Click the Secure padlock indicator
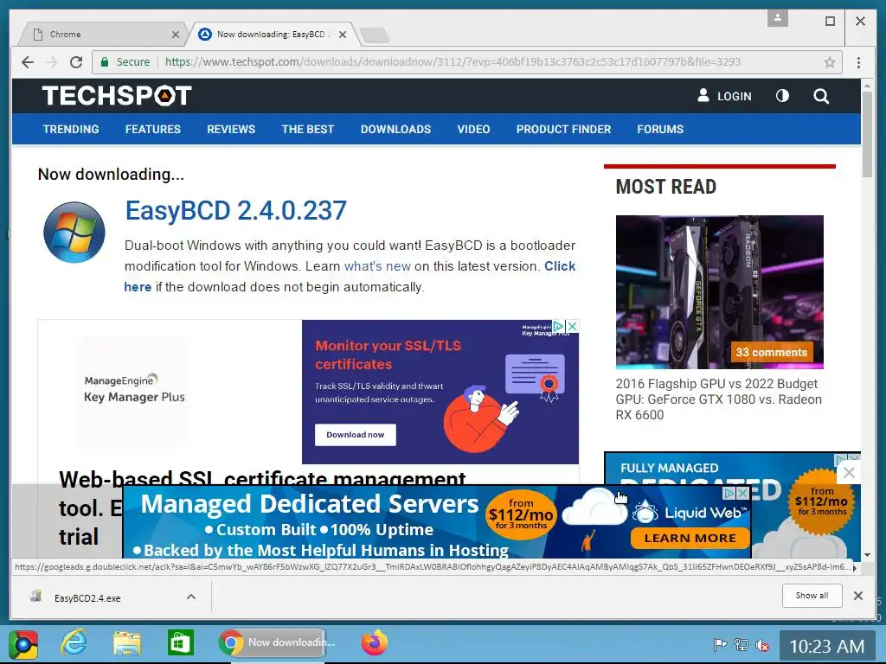This screenshot has height=664, width=886. (125, 62)
